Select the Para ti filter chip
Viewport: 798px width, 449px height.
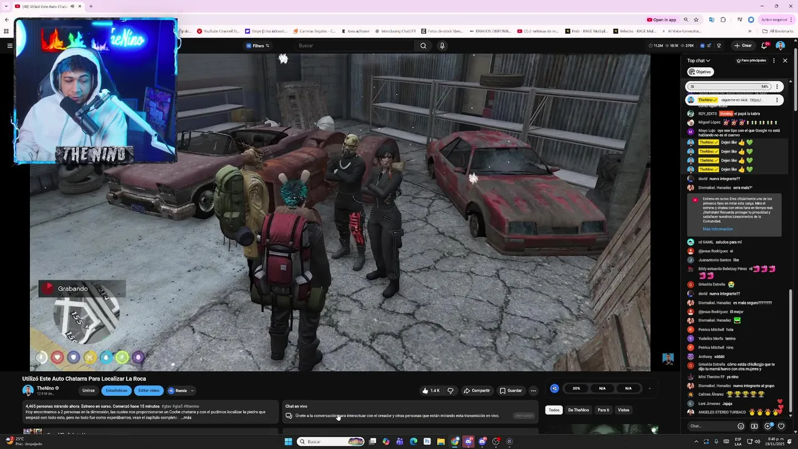[603, 410]
